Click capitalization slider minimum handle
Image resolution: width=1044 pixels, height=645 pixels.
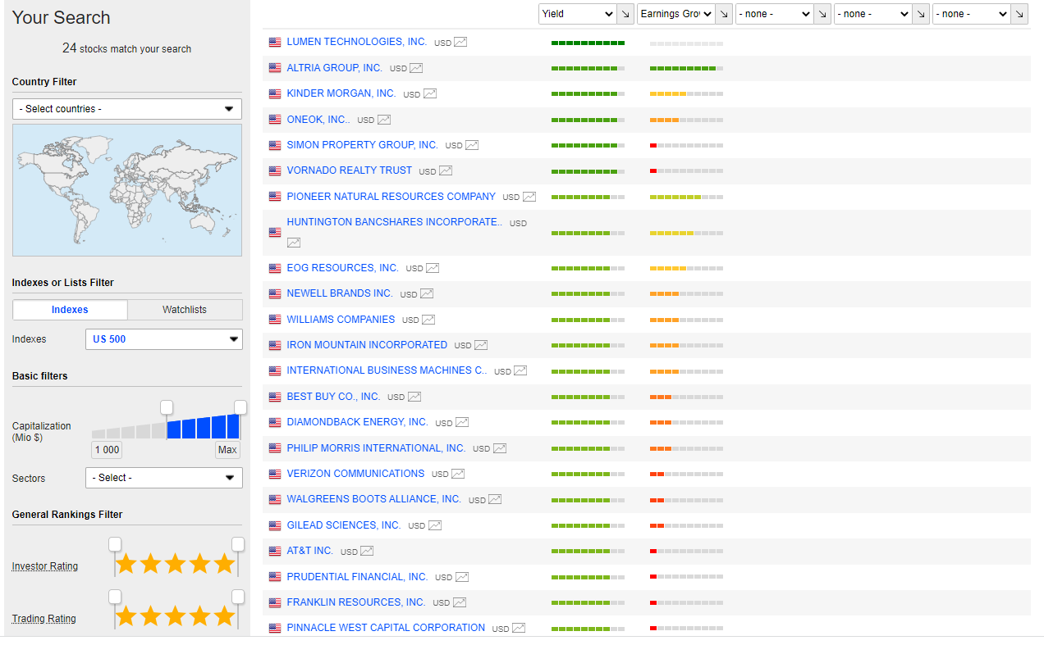[x=167, y=407]
